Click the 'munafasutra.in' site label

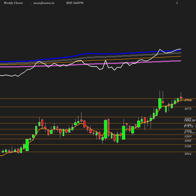point(44,3)
